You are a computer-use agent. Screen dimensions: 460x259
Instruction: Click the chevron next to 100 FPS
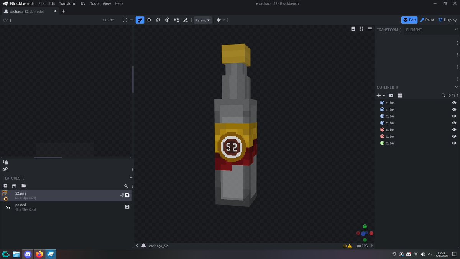click(x=371, y=246)
